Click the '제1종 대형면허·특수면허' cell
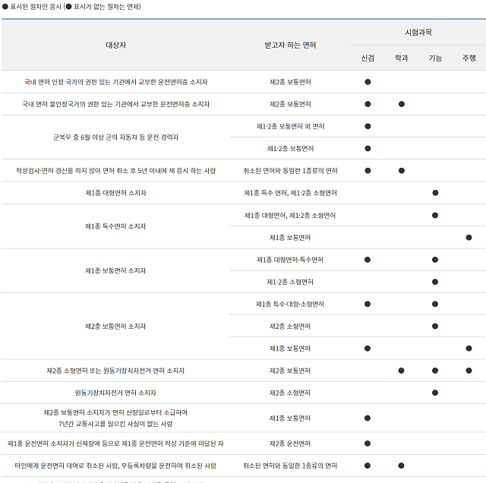486x483 pixels. [290, 260]
